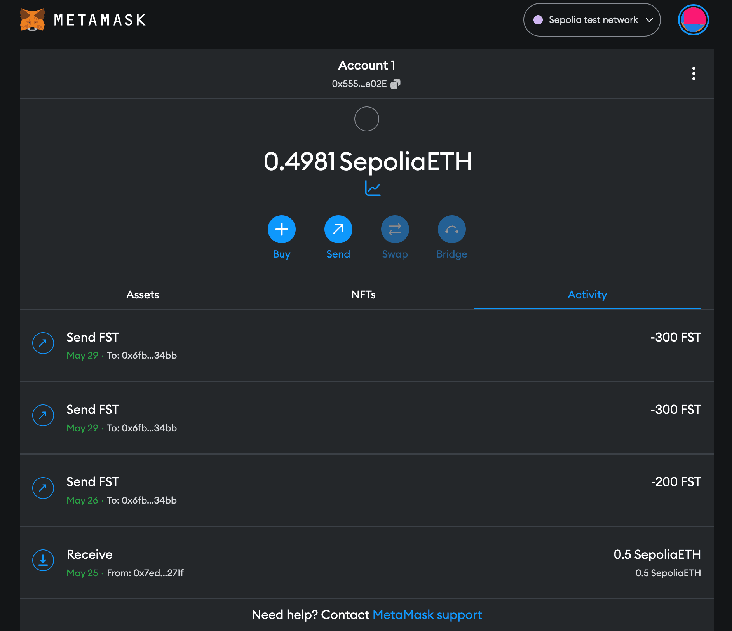Viewport: 732px width, 631px height.
Task: Open the Sepolia test network dropdown
Action: coord(592,20)
